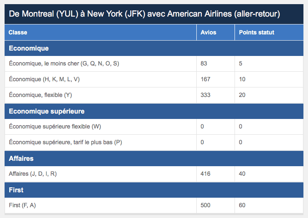This screenshot has height=218, width=308.
Task: Click Économique, flexible (Y) row label
Action: coord(40,95)
